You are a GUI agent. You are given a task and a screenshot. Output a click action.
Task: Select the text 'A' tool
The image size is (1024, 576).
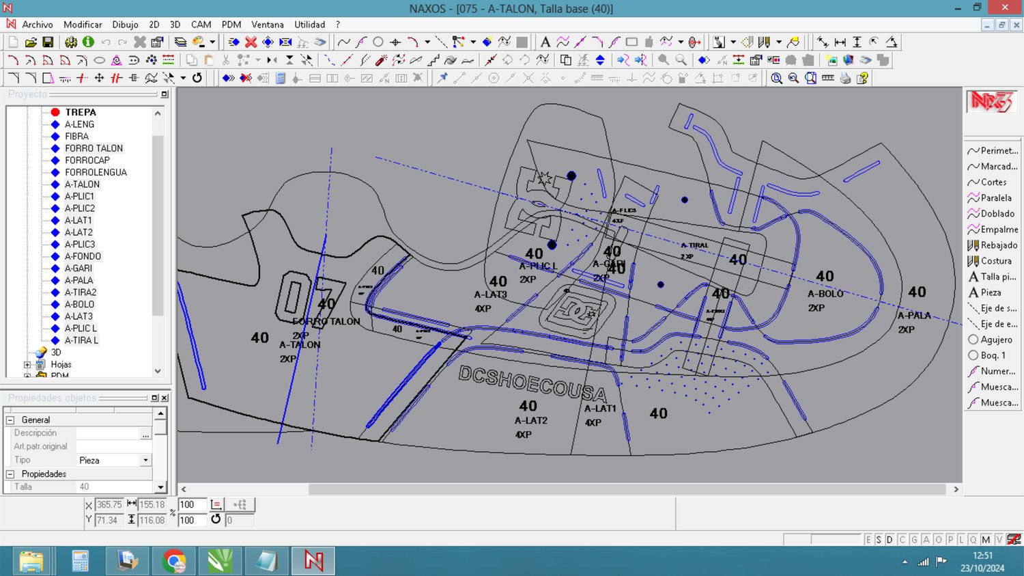coord(545,42)
